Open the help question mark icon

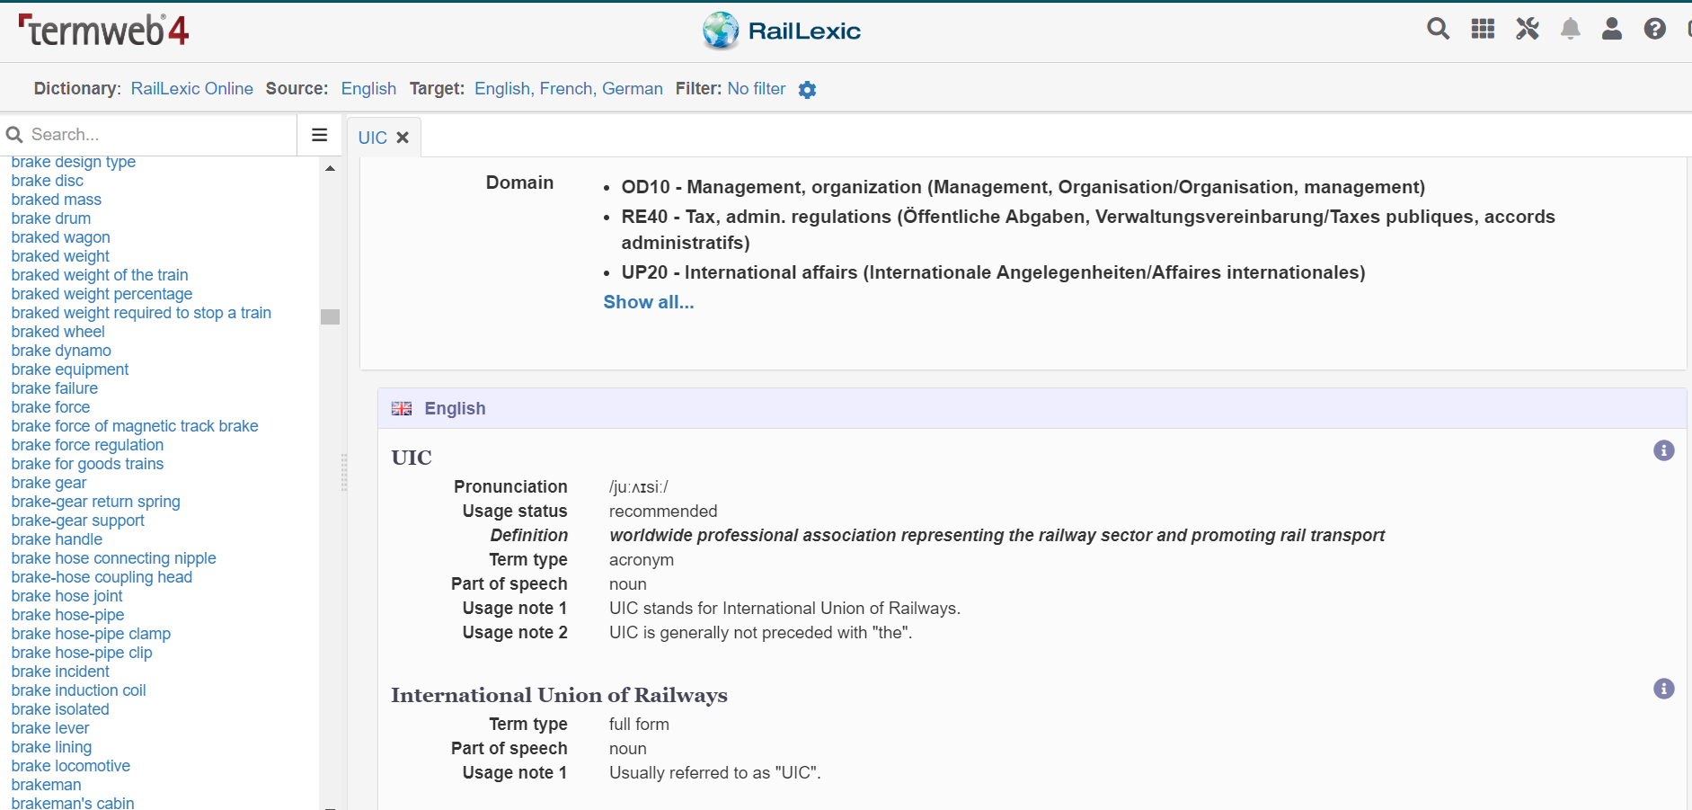(1654, 29)
